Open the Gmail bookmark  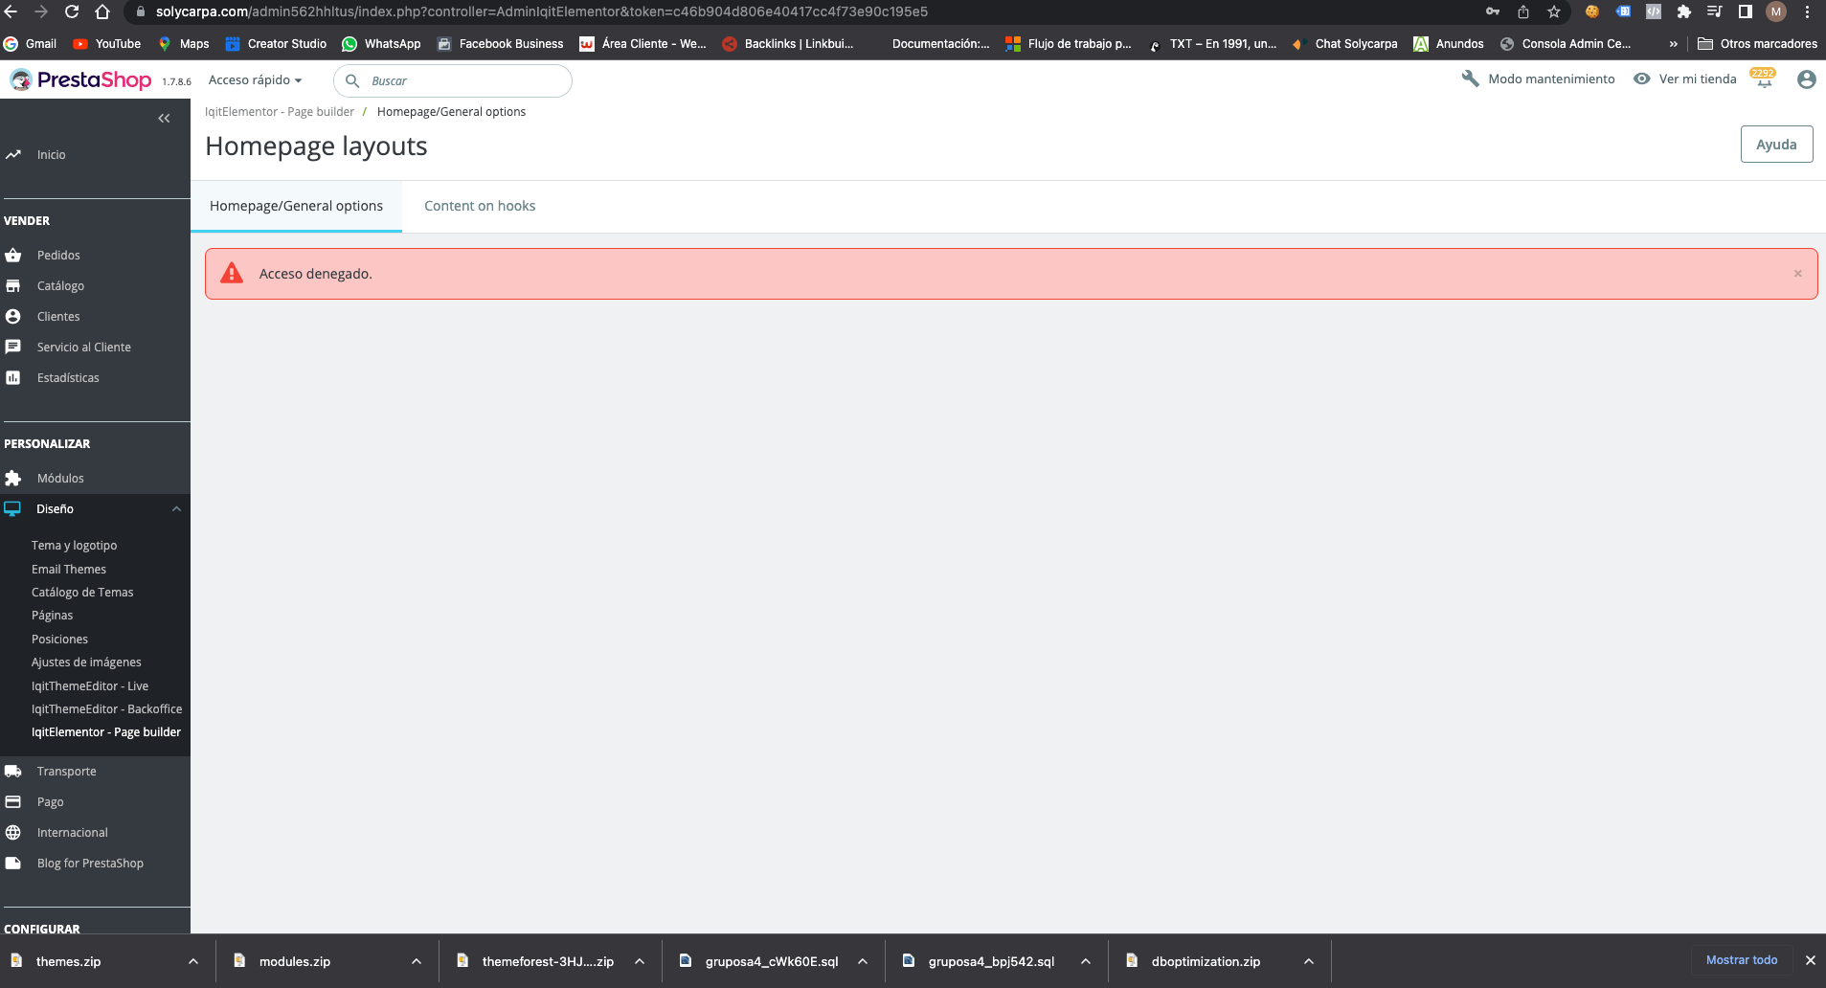(30, 43)
